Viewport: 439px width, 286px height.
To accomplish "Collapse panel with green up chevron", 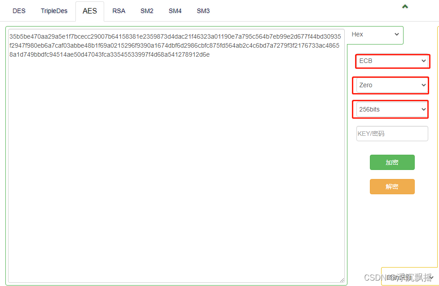I will (405, 6).
